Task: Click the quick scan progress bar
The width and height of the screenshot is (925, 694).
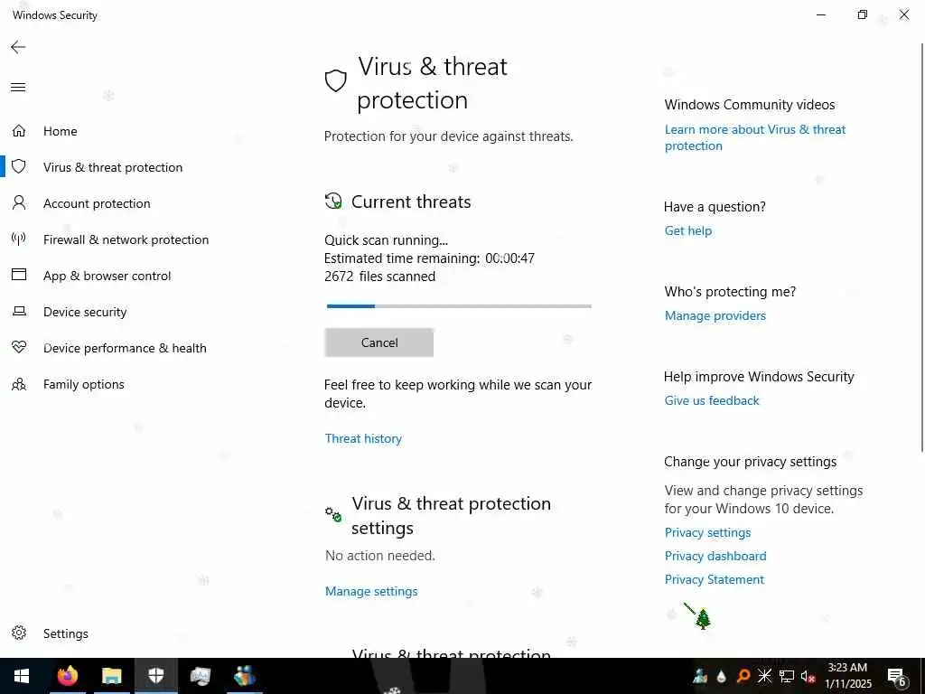Action: [459, 305]
